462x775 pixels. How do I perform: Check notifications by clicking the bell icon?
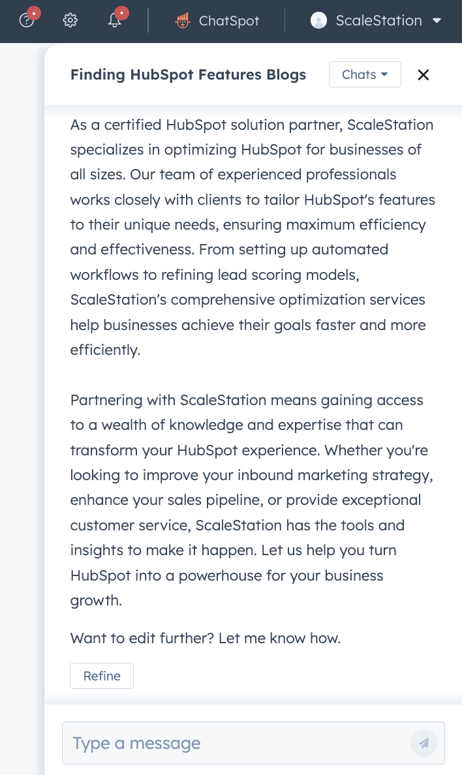coord(115,22)
